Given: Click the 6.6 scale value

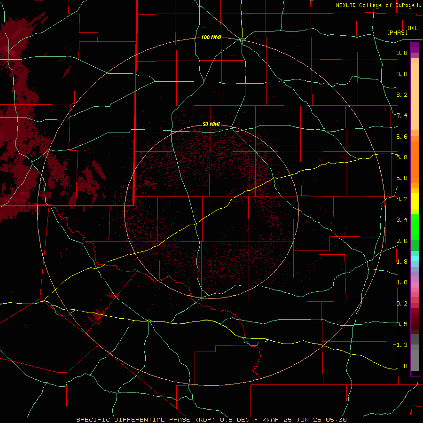Looking at the screenshot, I should pyautogui.click(x=402, y=136).
